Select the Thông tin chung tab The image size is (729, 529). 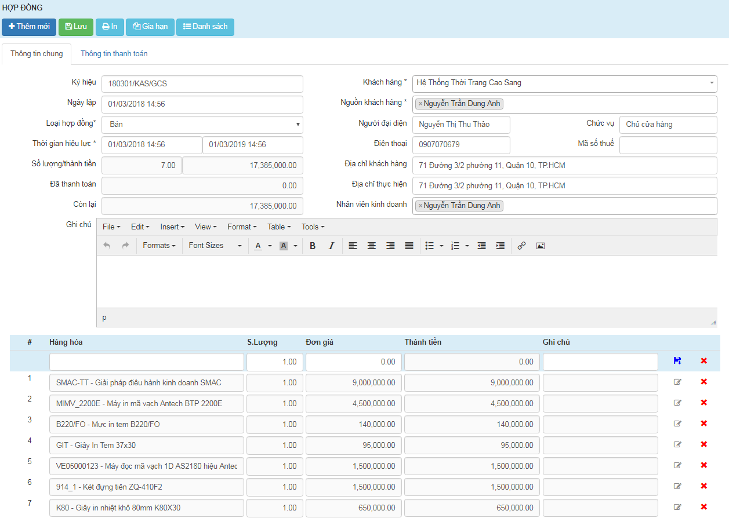(37, 54)
